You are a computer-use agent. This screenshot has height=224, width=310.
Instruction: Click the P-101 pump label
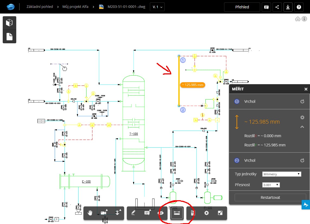pyautogui.click(x=208, y=207)
